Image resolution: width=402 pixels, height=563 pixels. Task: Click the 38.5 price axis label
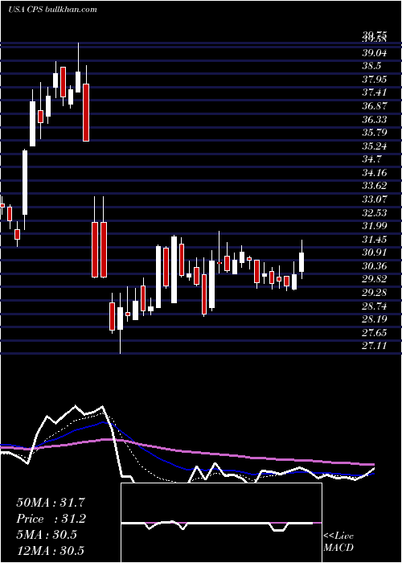(x=371, y=66)
